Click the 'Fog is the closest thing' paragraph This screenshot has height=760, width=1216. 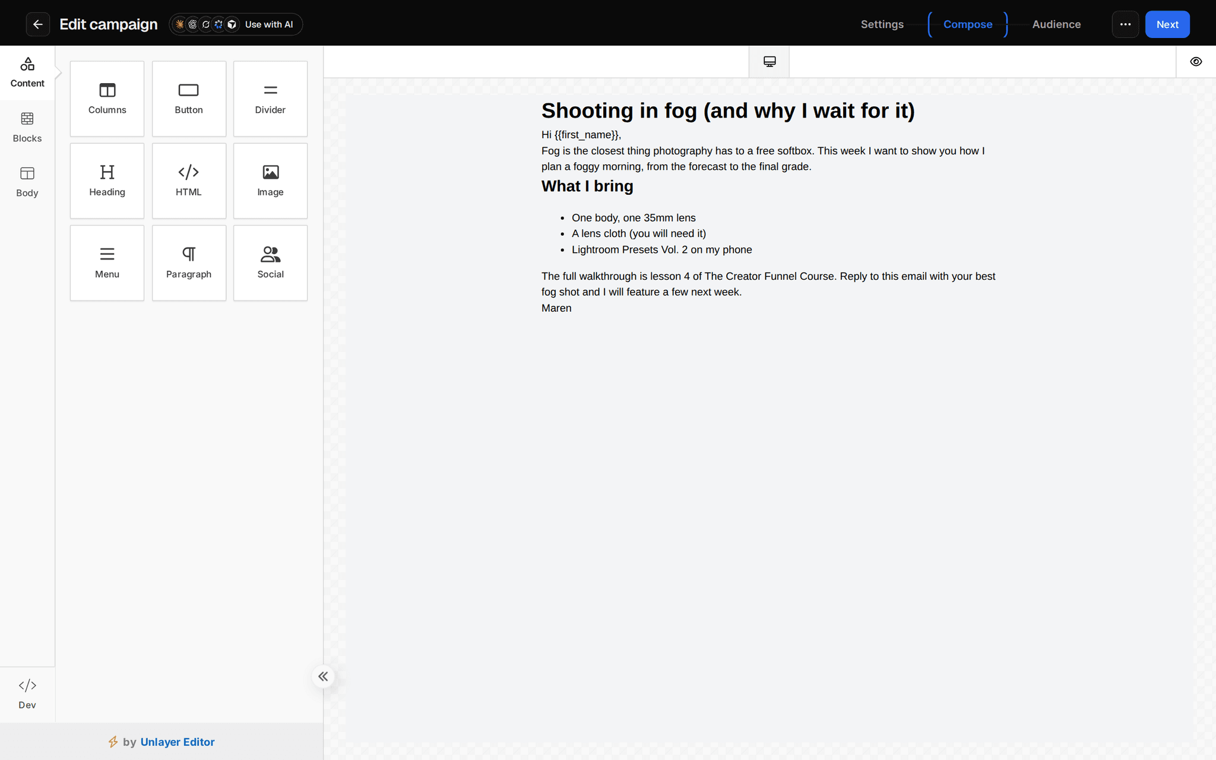[763, 159]
